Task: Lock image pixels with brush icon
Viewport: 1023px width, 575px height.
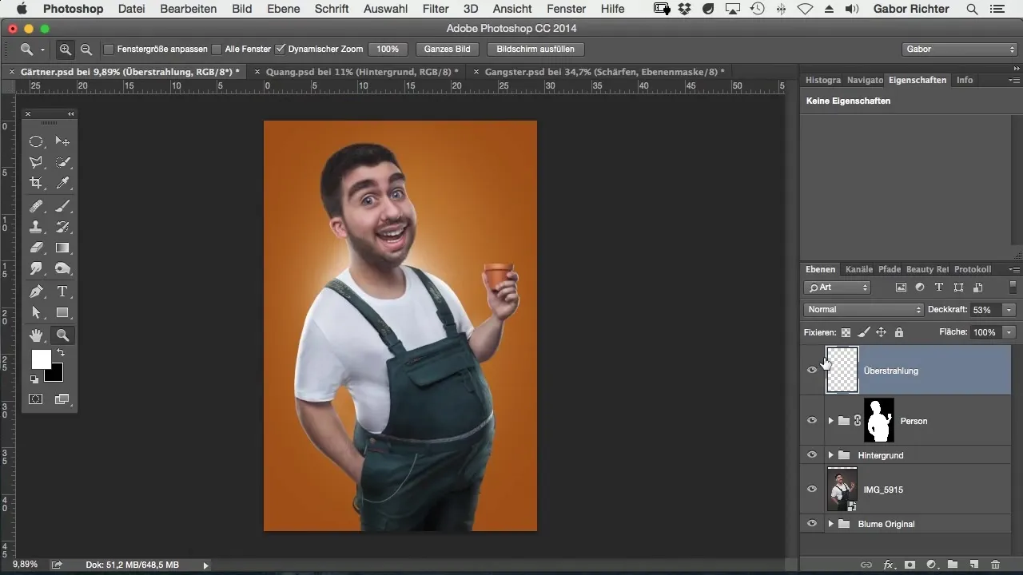Action: point(863,332)
